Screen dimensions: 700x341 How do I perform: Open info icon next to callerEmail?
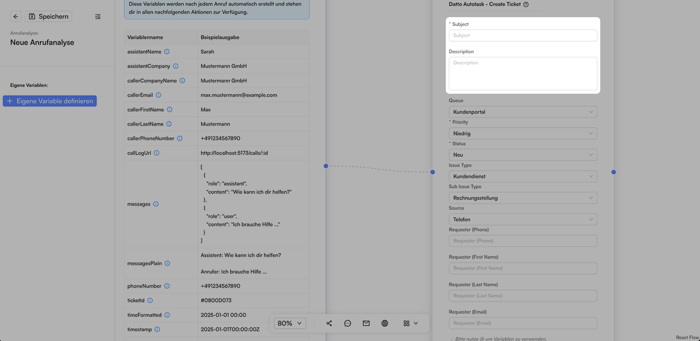pos(158,95)
